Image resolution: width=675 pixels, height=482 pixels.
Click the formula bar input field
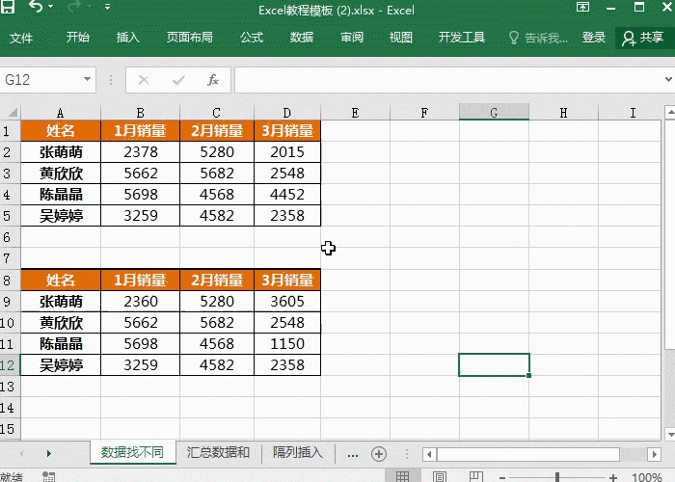coord(448,80)
